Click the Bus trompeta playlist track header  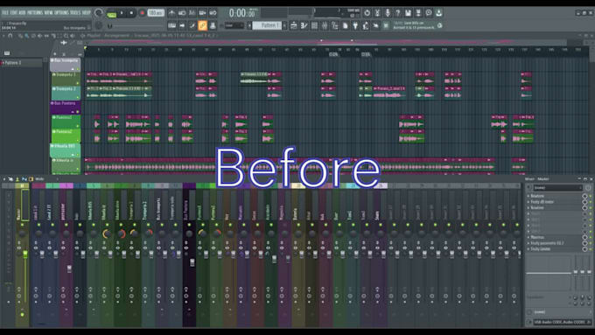(x=66, y=65)
